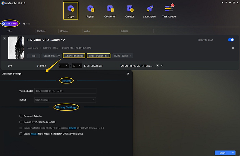Click the movie cover thumbnail
This screenshot has height=156, width=240.
click(x=16, y=48)
